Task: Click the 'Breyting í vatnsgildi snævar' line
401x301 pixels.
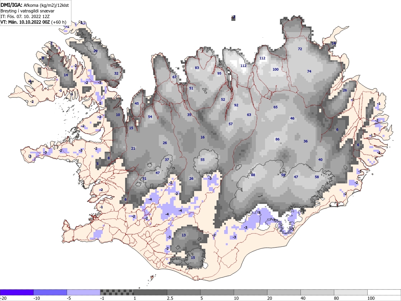Action: (x=27, y=11)
